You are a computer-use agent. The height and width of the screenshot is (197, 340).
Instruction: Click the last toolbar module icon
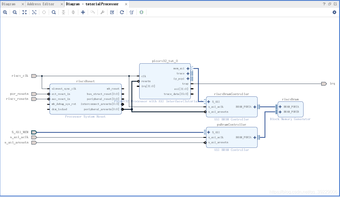click(141, 12)
